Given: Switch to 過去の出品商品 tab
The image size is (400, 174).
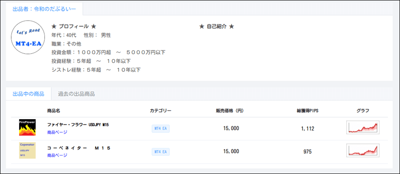Looking at the screenshot, I should [x=76, y=94].
